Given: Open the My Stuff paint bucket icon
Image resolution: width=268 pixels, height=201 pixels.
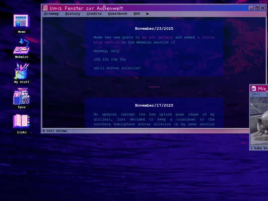Looking at the screenshot, I should coord(21,73).
